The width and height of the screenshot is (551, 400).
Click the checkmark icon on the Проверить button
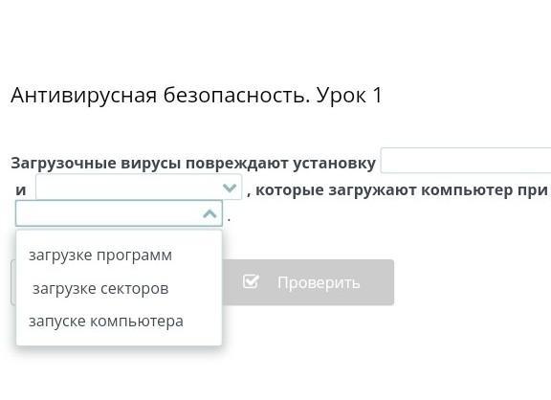click(251, 281)
